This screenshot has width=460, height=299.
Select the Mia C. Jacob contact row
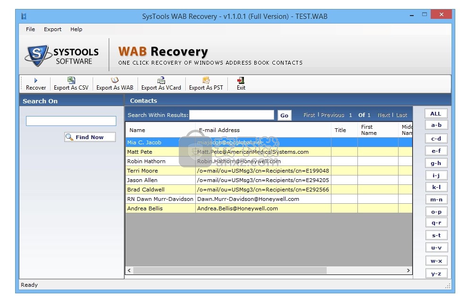(x=269, y=142)
